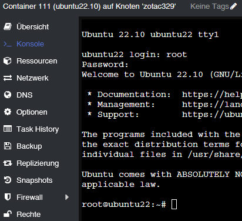Click the Keine Tags label
Image resolution: width=242 pixels, height=221 pixels.
pos(210,6)
